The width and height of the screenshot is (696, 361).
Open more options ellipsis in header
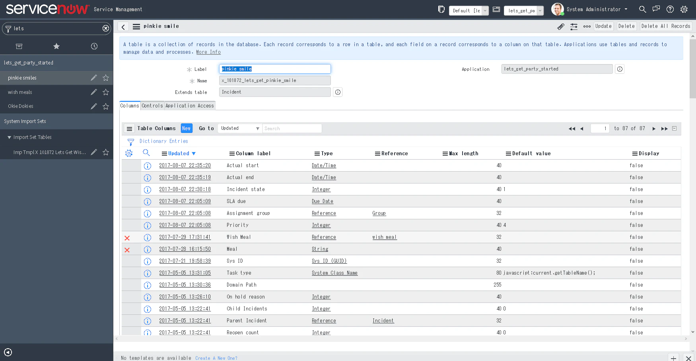[587, 27]
